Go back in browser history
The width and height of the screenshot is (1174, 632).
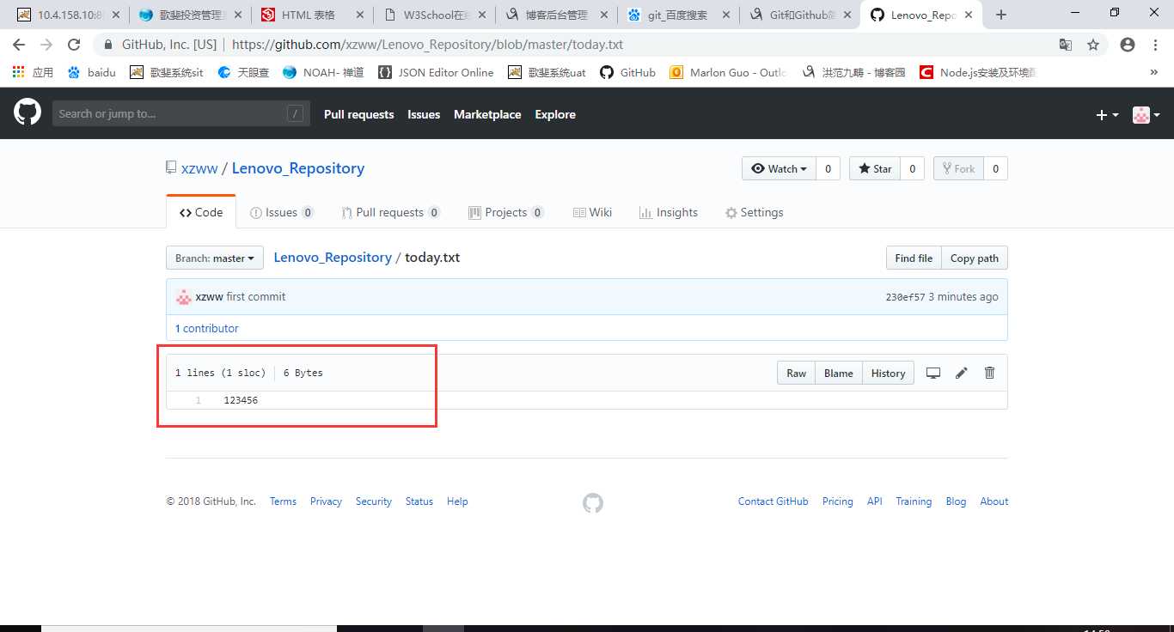click(19, 45)
